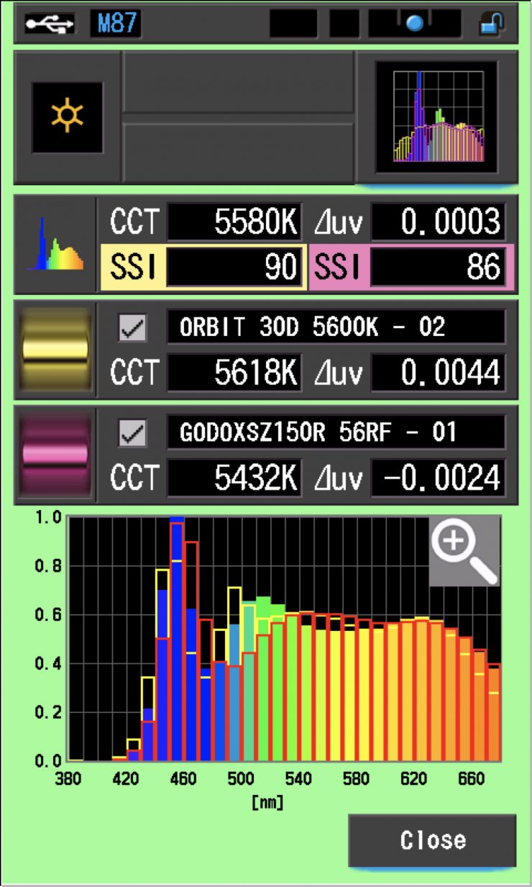Open the sun light source icon
Image resolution: width=532 pixels, height=887 pixels.
point(67,117)
